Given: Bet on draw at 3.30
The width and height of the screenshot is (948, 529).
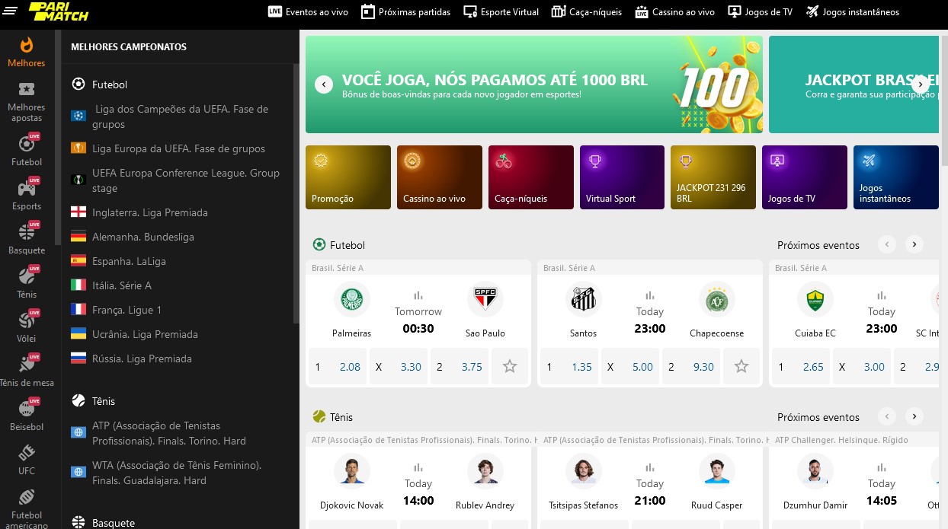Looking at the screenshot, I should pos(399,367).
